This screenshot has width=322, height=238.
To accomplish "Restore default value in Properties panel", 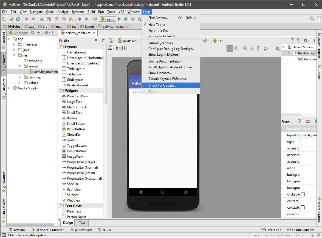I will 307,121.
